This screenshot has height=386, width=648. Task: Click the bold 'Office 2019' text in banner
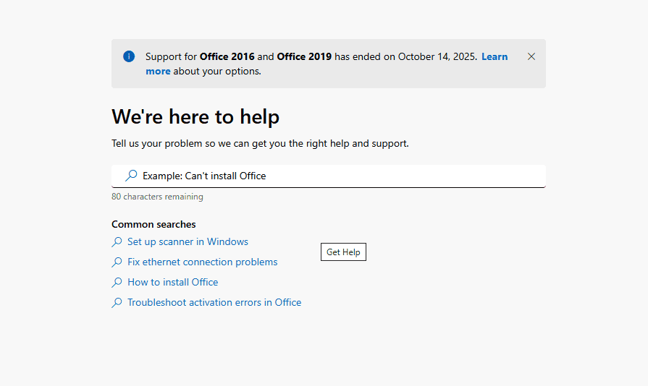click(304, 56)
